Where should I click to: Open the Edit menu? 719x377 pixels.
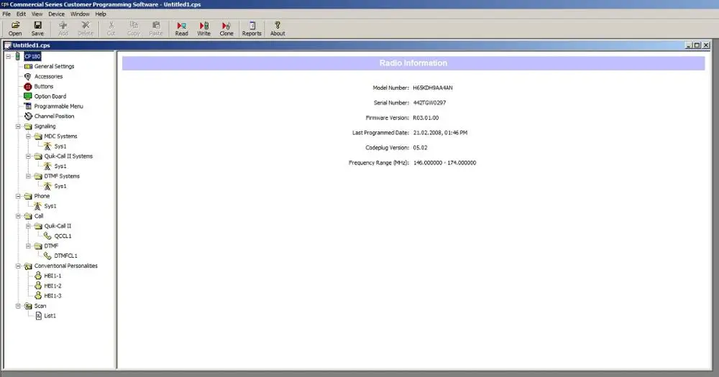click(21, 14)
